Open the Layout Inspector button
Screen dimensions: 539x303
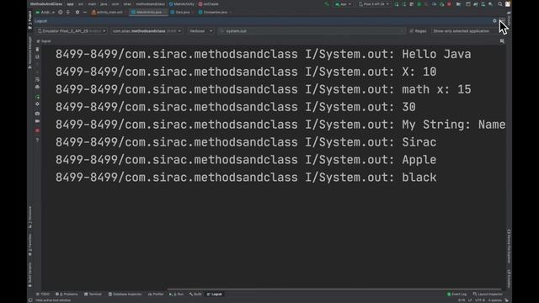coord(488,295)
